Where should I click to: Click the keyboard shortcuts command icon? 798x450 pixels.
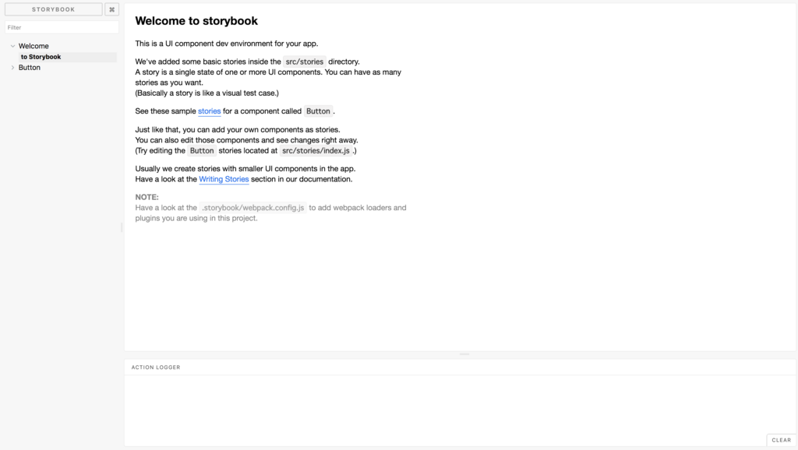click(x=112, y=9)
